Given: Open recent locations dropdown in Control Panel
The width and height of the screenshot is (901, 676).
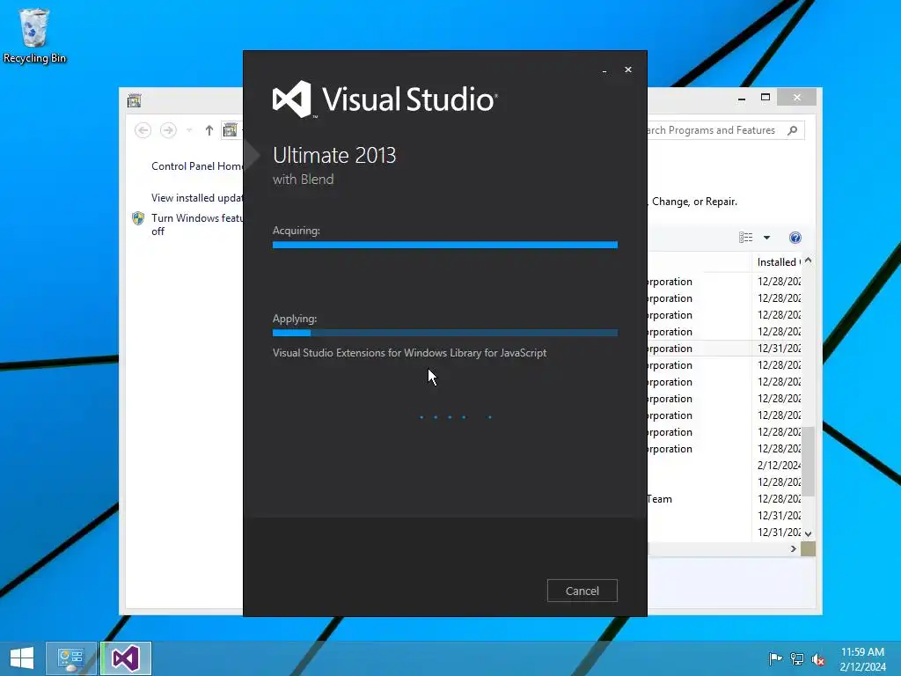Looking at the screenshot, I should point(189,130).
